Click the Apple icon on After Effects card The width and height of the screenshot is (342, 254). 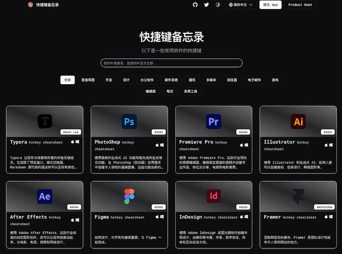[72, 220]
